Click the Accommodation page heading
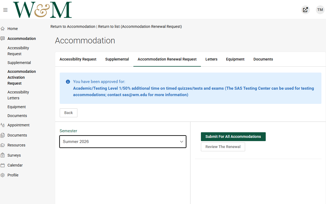 click(85, 41)
